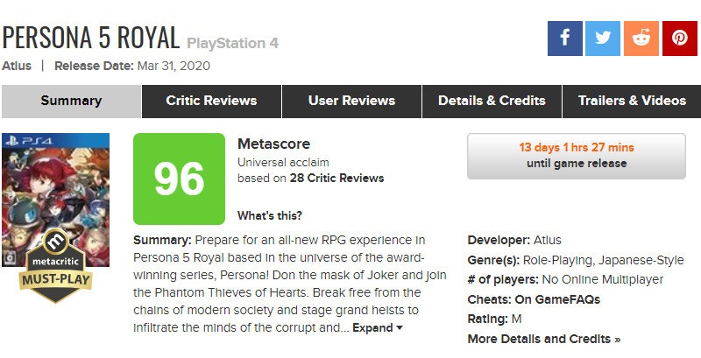This screenshot has height=358, width=701.
Task: Open More Details and Credits link
Action: [544, 339]
